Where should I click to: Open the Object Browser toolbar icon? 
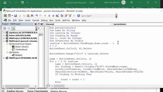tap(70, 16)
